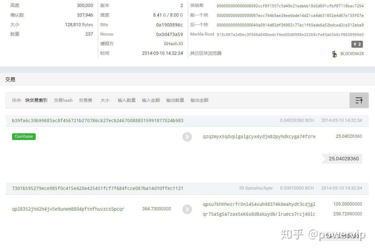Sort transactions by 大小
The width and height of the screenshot is (375, 251).
pos(105,100)
